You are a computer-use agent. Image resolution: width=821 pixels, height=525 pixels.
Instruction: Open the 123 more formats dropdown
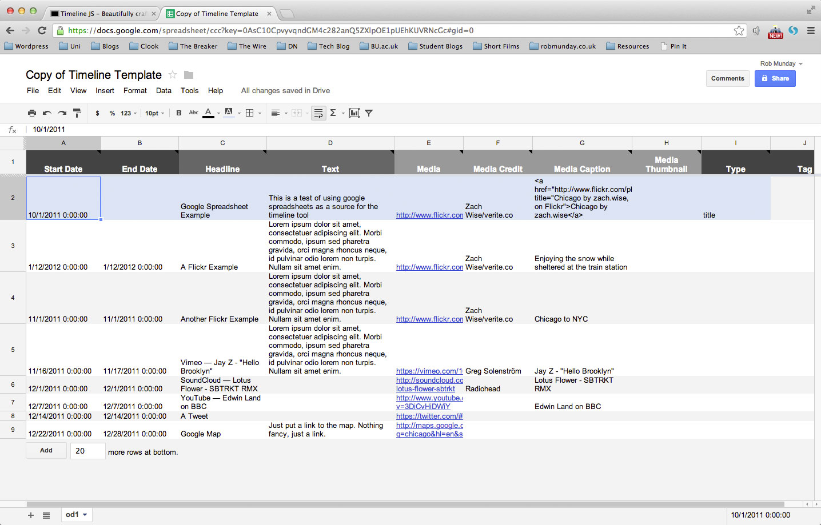pyautogui.click(x=129, y=113)
